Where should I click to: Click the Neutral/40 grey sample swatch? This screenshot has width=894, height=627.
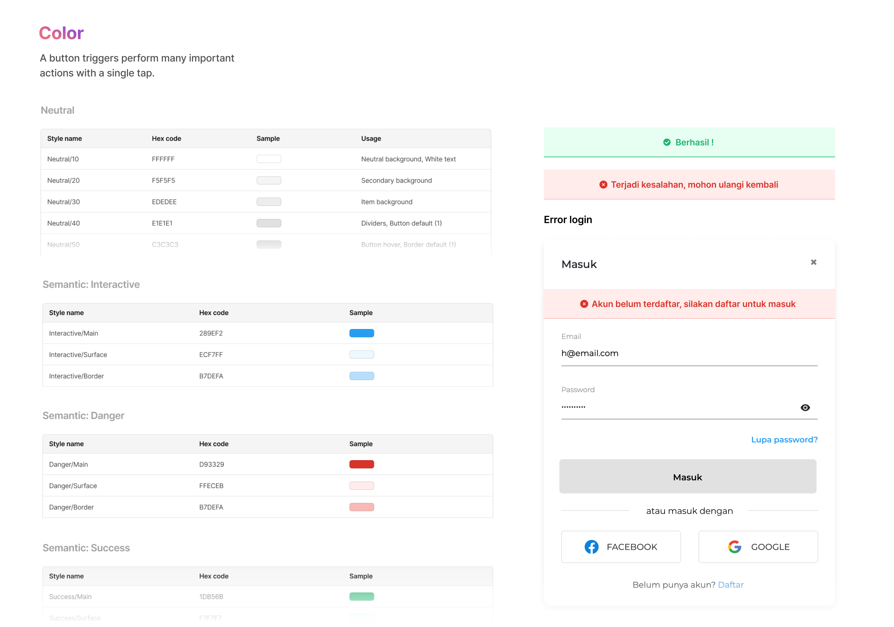(269, 223)
